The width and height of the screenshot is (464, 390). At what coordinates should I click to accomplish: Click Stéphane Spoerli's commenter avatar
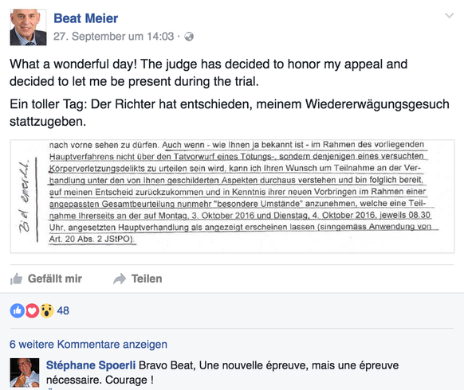pyautogui.click(x=25, y=372)
